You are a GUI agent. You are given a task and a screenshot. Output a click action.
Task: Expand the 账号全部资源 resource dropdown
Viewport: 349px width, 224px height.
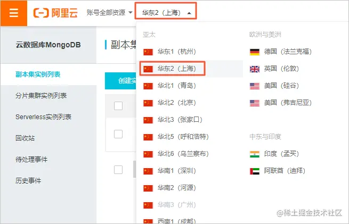point(109,13)
